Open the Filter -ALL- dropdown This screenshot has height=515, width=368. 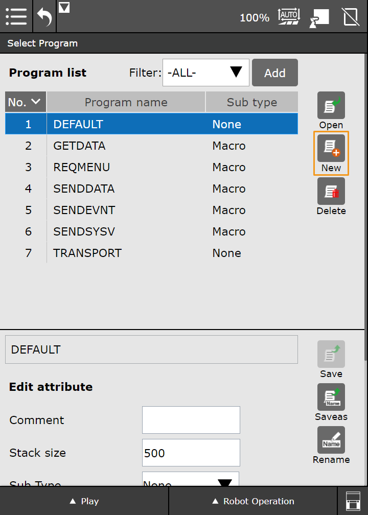click(x=205, y=73)
